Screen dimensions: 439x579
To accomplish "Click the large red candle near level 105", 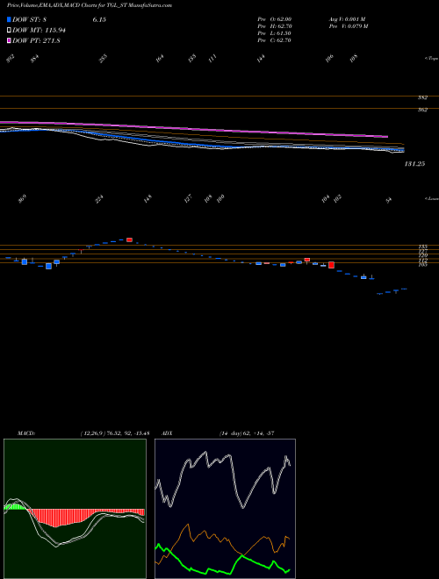I will (332, 265).
